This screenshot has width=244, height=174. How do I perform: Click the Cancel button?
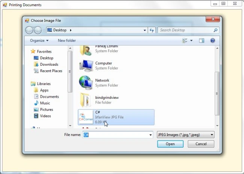coord(201,144)
